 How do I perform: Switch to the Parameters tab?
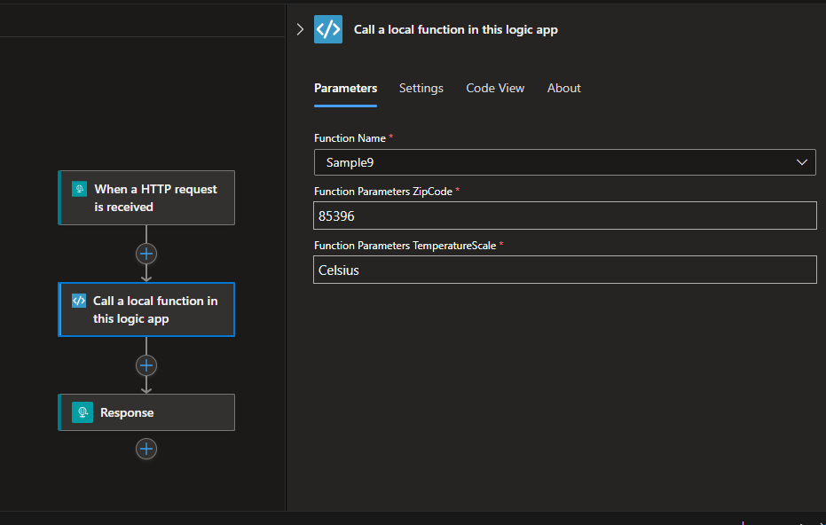tap(346, 88)
